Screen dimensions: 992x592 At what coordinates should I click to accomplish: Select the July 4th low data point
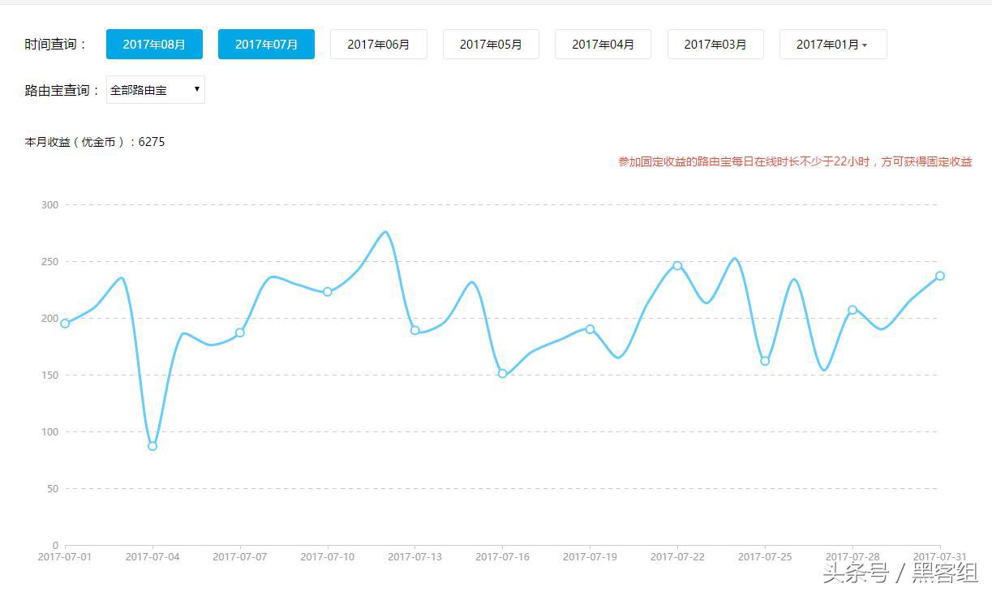tap(152, 445)
